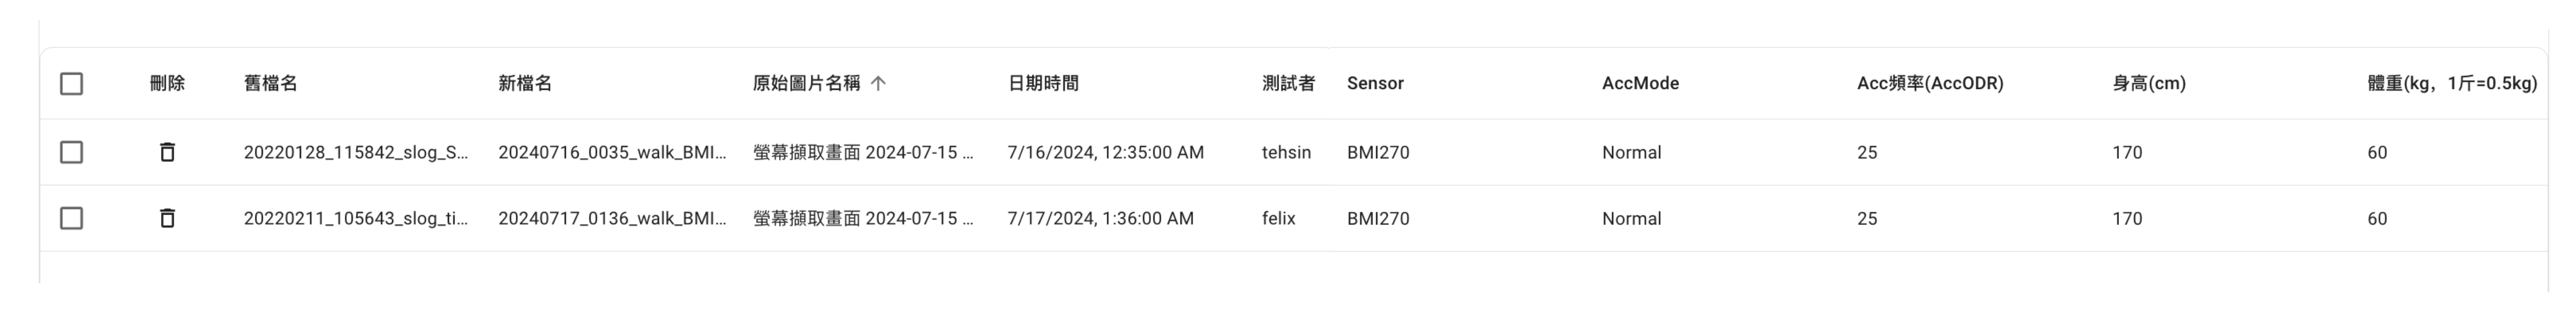Click the date cell 7/16/2024, 12:35:00 AM

point(1105,153)
